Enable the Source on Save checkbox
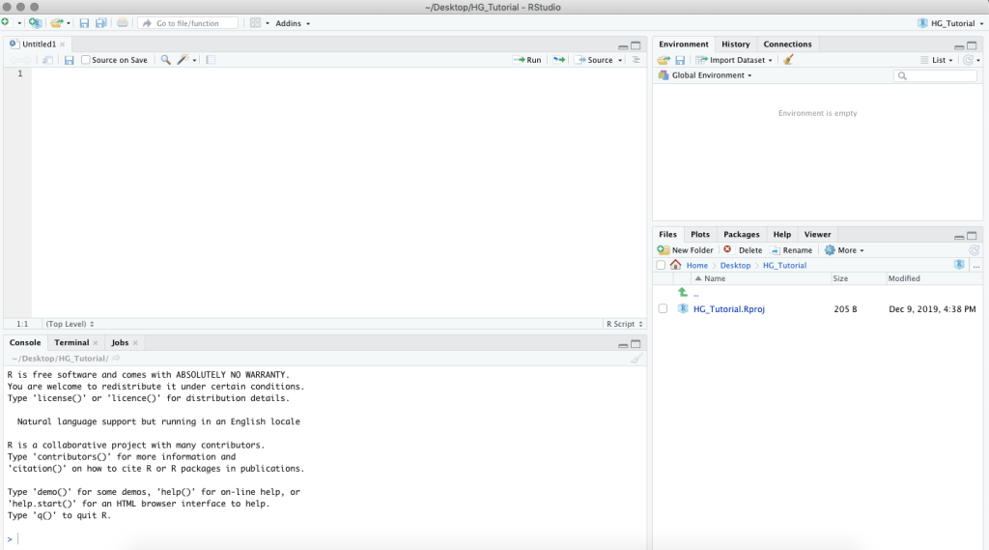Image resolution: width=989 pixels, height=550 pixels. coord(86,60)
